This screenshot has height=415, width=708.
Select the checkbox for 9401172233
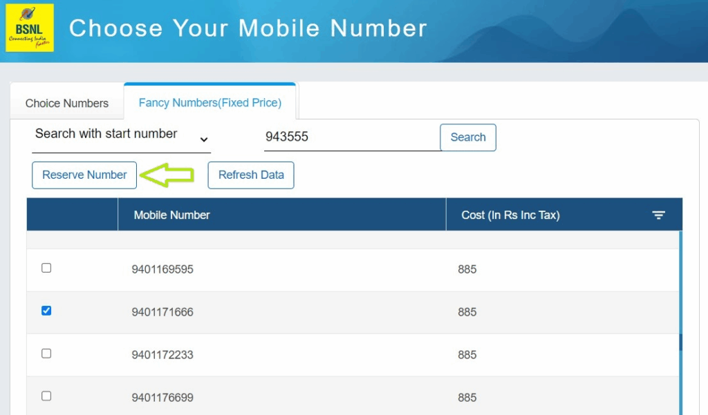click(46, 354)
